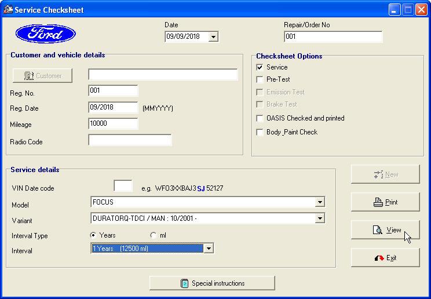Click the Exit button
The height and width of the screenshot is (299, 431).
pos(385,258)
